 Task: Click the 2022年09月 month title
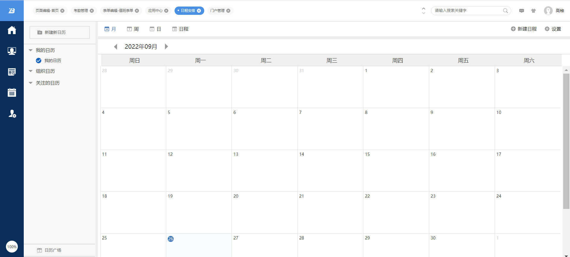click(x=141, y=47)
